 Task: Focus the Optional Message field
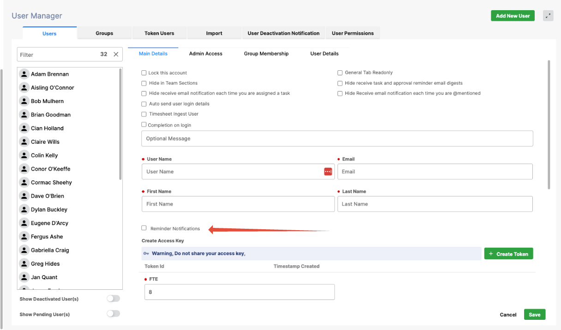(x=337, y=139)
